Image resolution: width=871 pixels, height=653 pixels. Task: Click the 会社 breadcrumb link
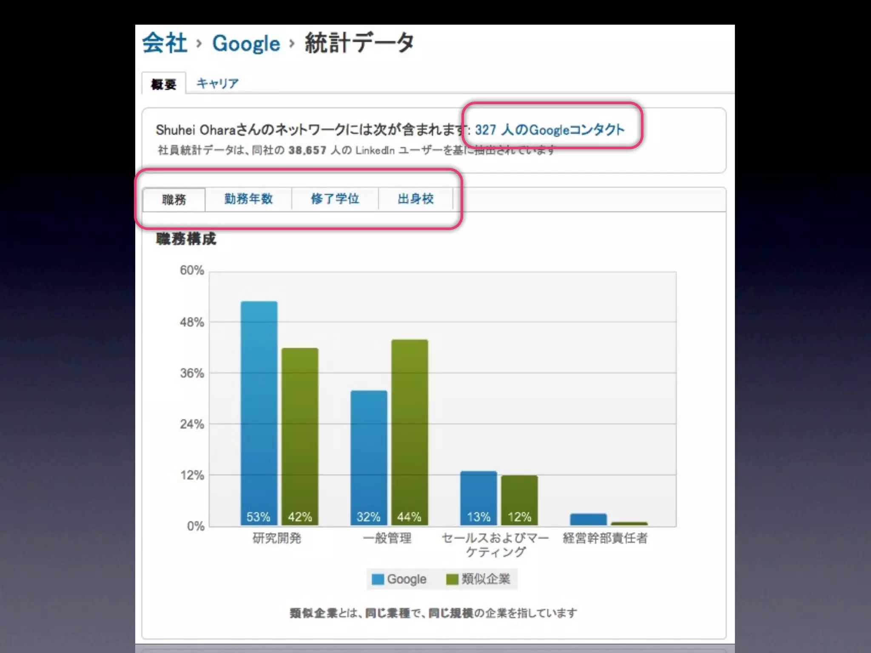click(x=165, y=43)
